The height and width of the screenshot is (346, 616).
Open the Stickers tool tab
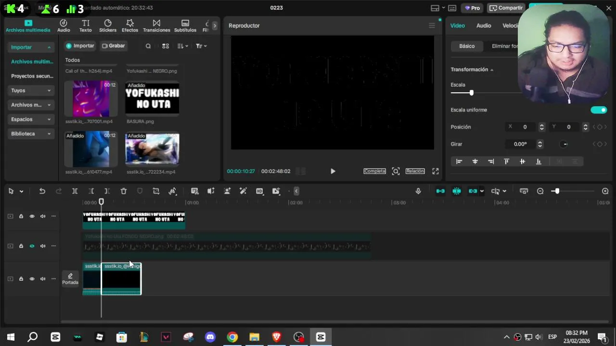coord(108,26)
